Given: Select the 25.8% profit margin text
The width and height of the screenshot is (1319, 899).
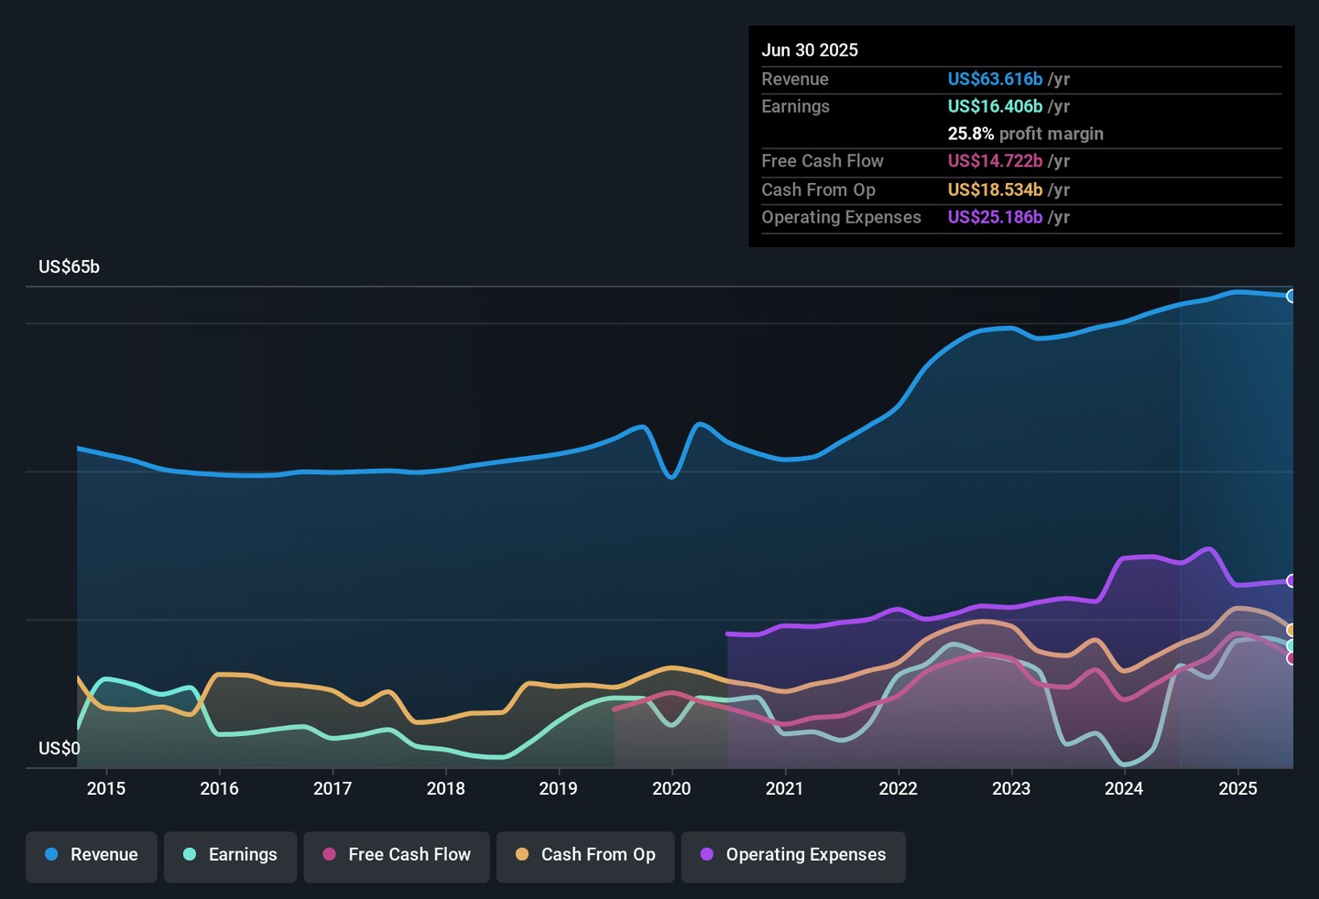Looking at the screenshot, I should point(1025,134).
